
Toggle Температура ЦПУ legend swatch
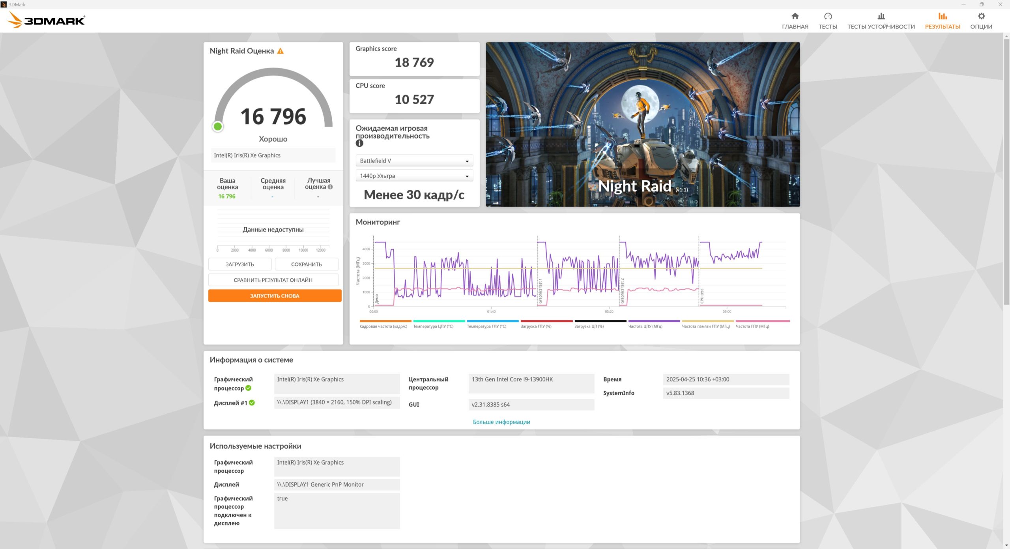click(x=439, y=321)
